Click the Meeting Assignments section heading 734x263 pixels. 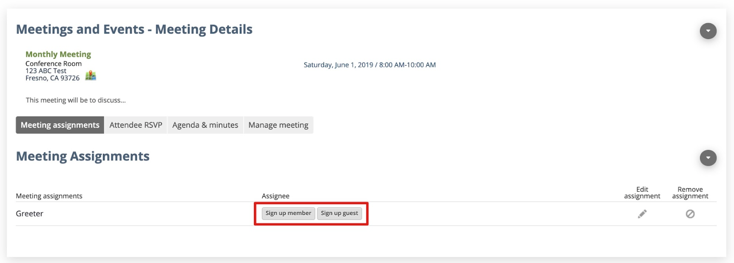[83, 156]
